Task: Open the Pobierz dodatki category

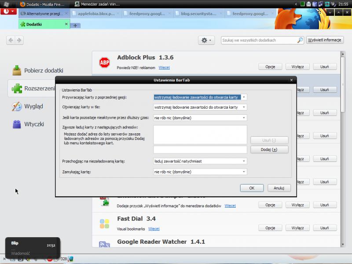Action: [x=38, y=70]
